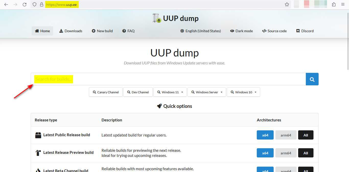Click the Latest Release Preview build extinguisher icon

click(x=38, y=153)
